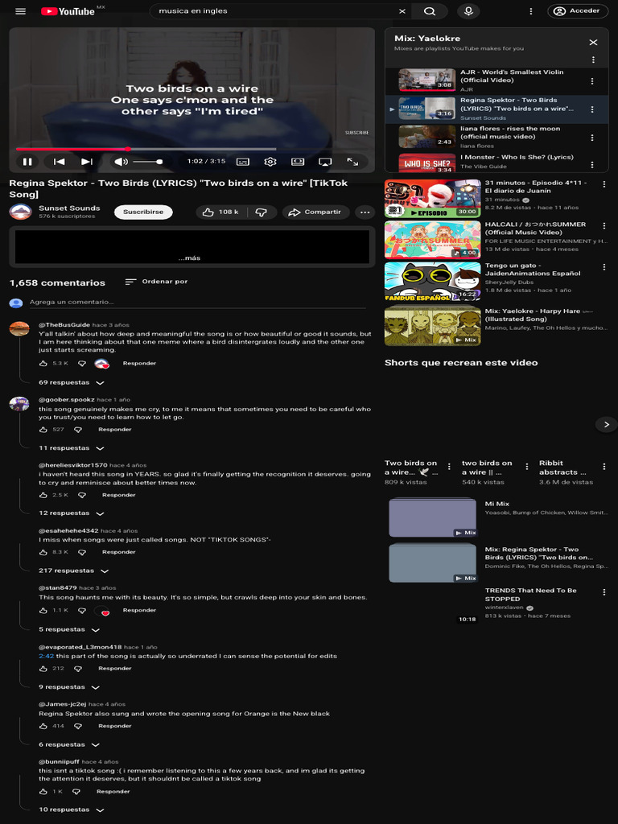The image size is (618, 824).
Task: Jump to timestamp 2:42 in the comment
Action: [x=46, y=657]
